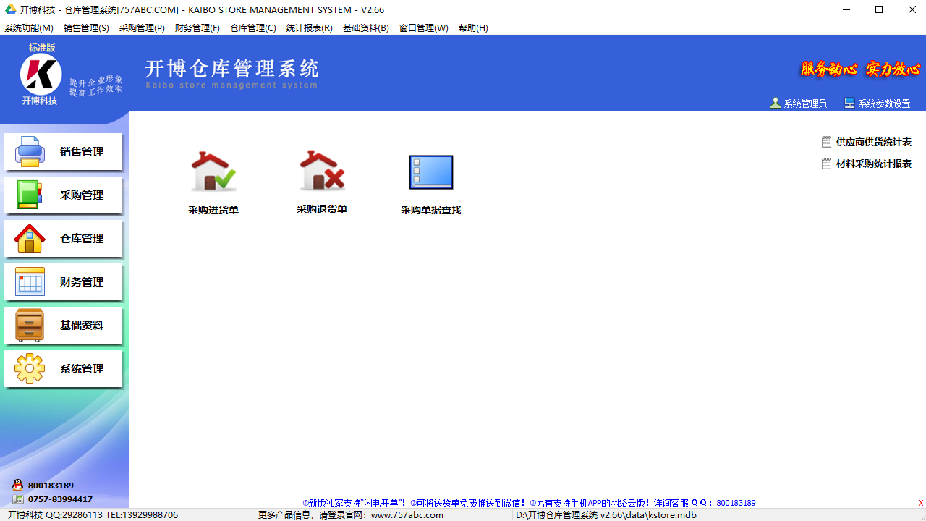Select the 销售管理 printer icon in the sidebar

tap(29, 151)
